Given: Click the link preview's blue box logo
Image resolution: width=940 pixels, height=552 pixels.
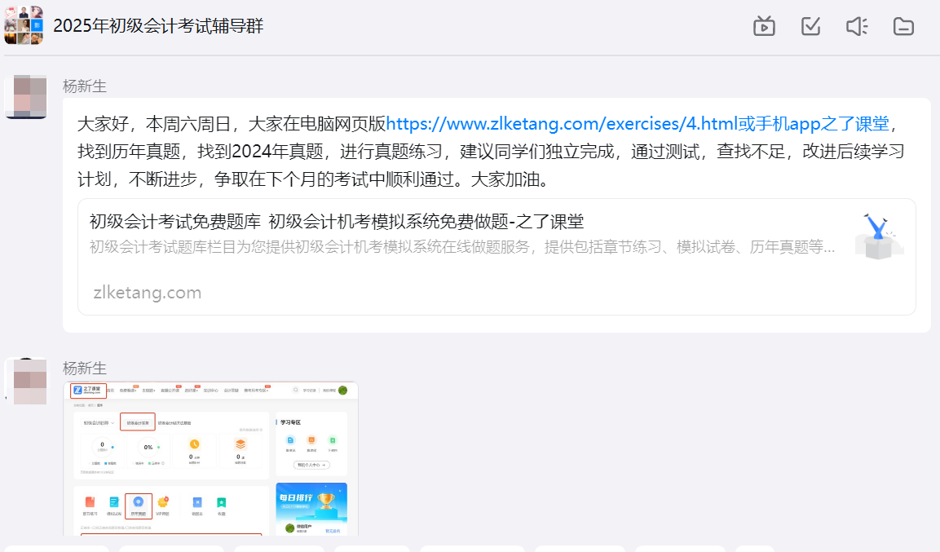Looking at the screenshot, I should click(x=879, y=236).
